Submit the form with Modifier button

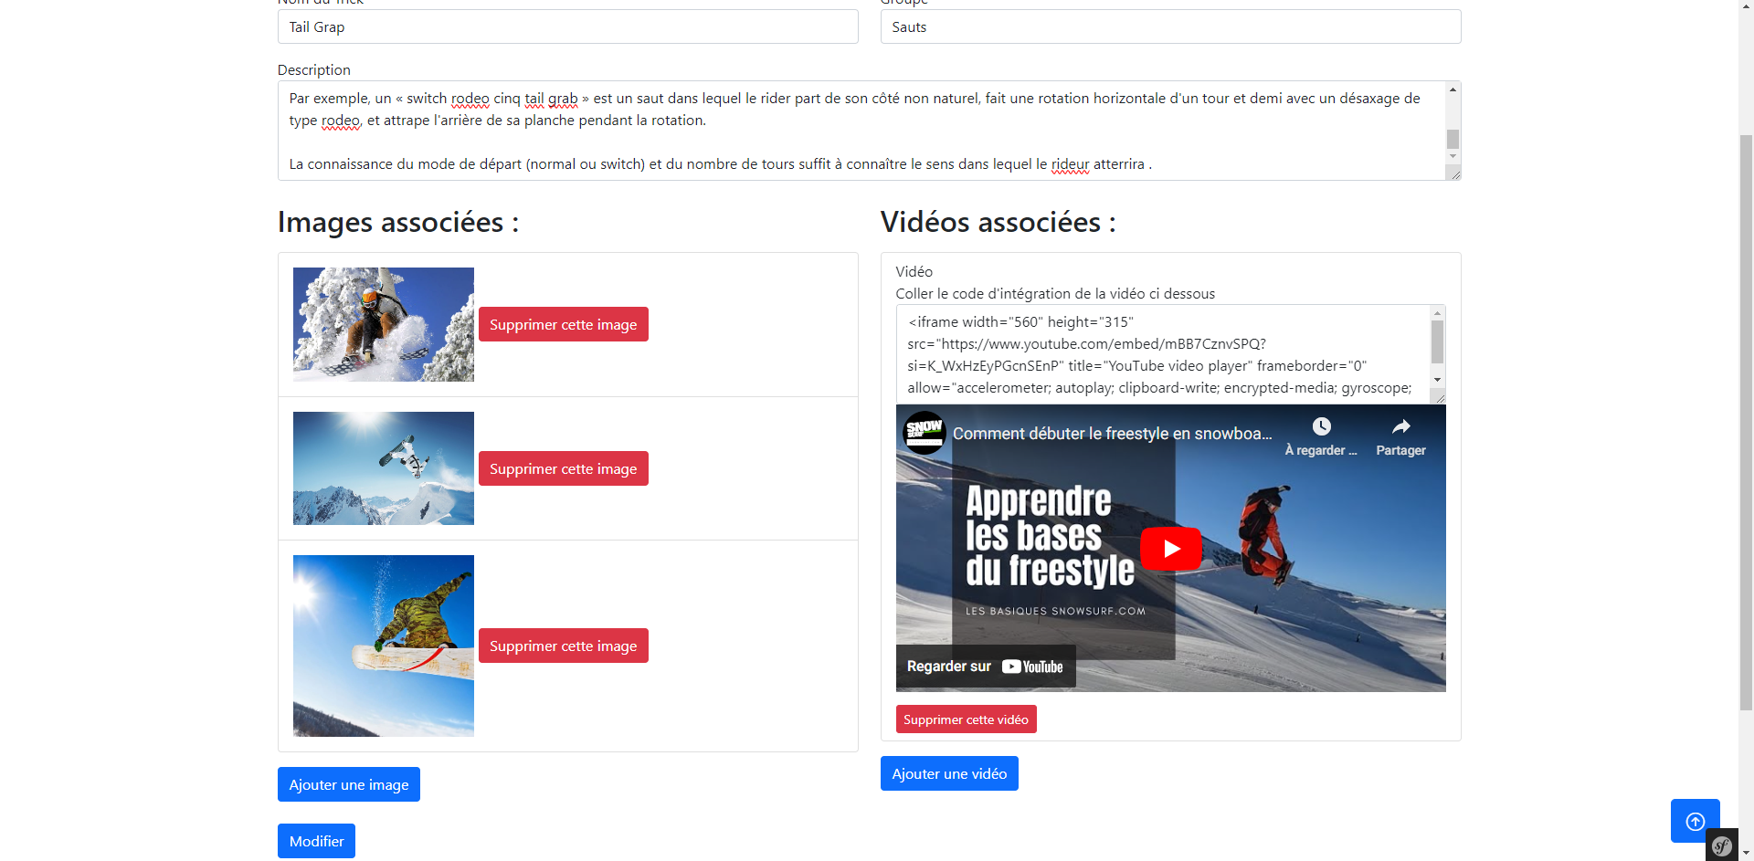click(x=316, y=841)
